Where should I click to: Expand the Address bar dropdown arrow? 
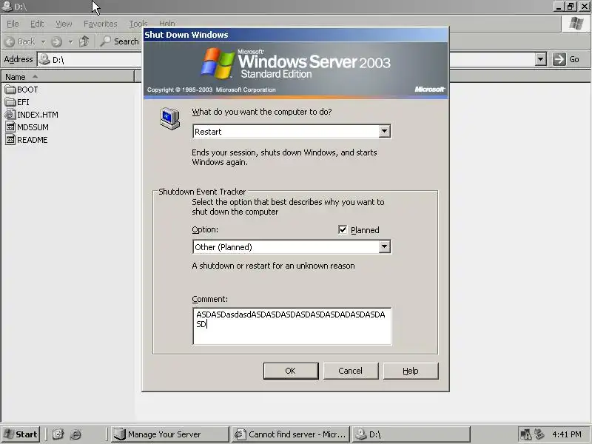pos(541,59)
